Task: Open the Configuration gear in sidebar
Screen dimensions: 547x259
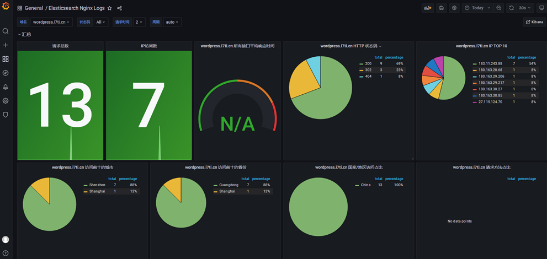Action: coord(6,101)
